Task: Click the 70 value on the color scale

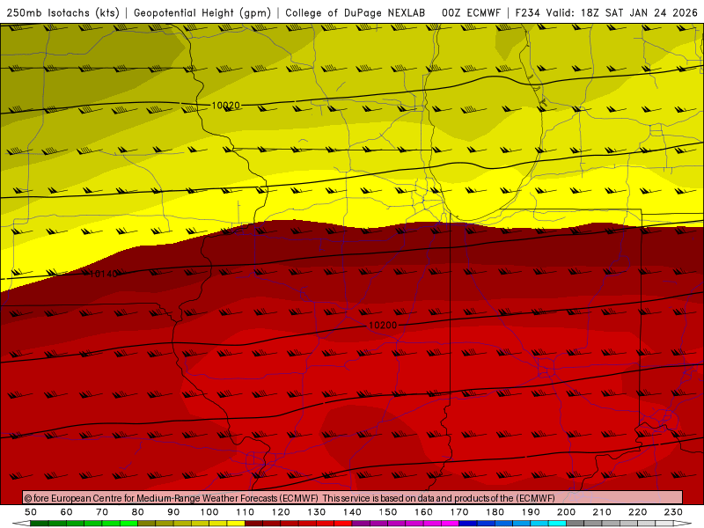Action: (102, 512)
